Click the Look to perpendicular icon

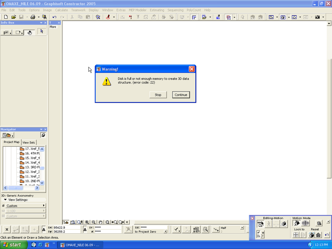[x=296, y=235]
